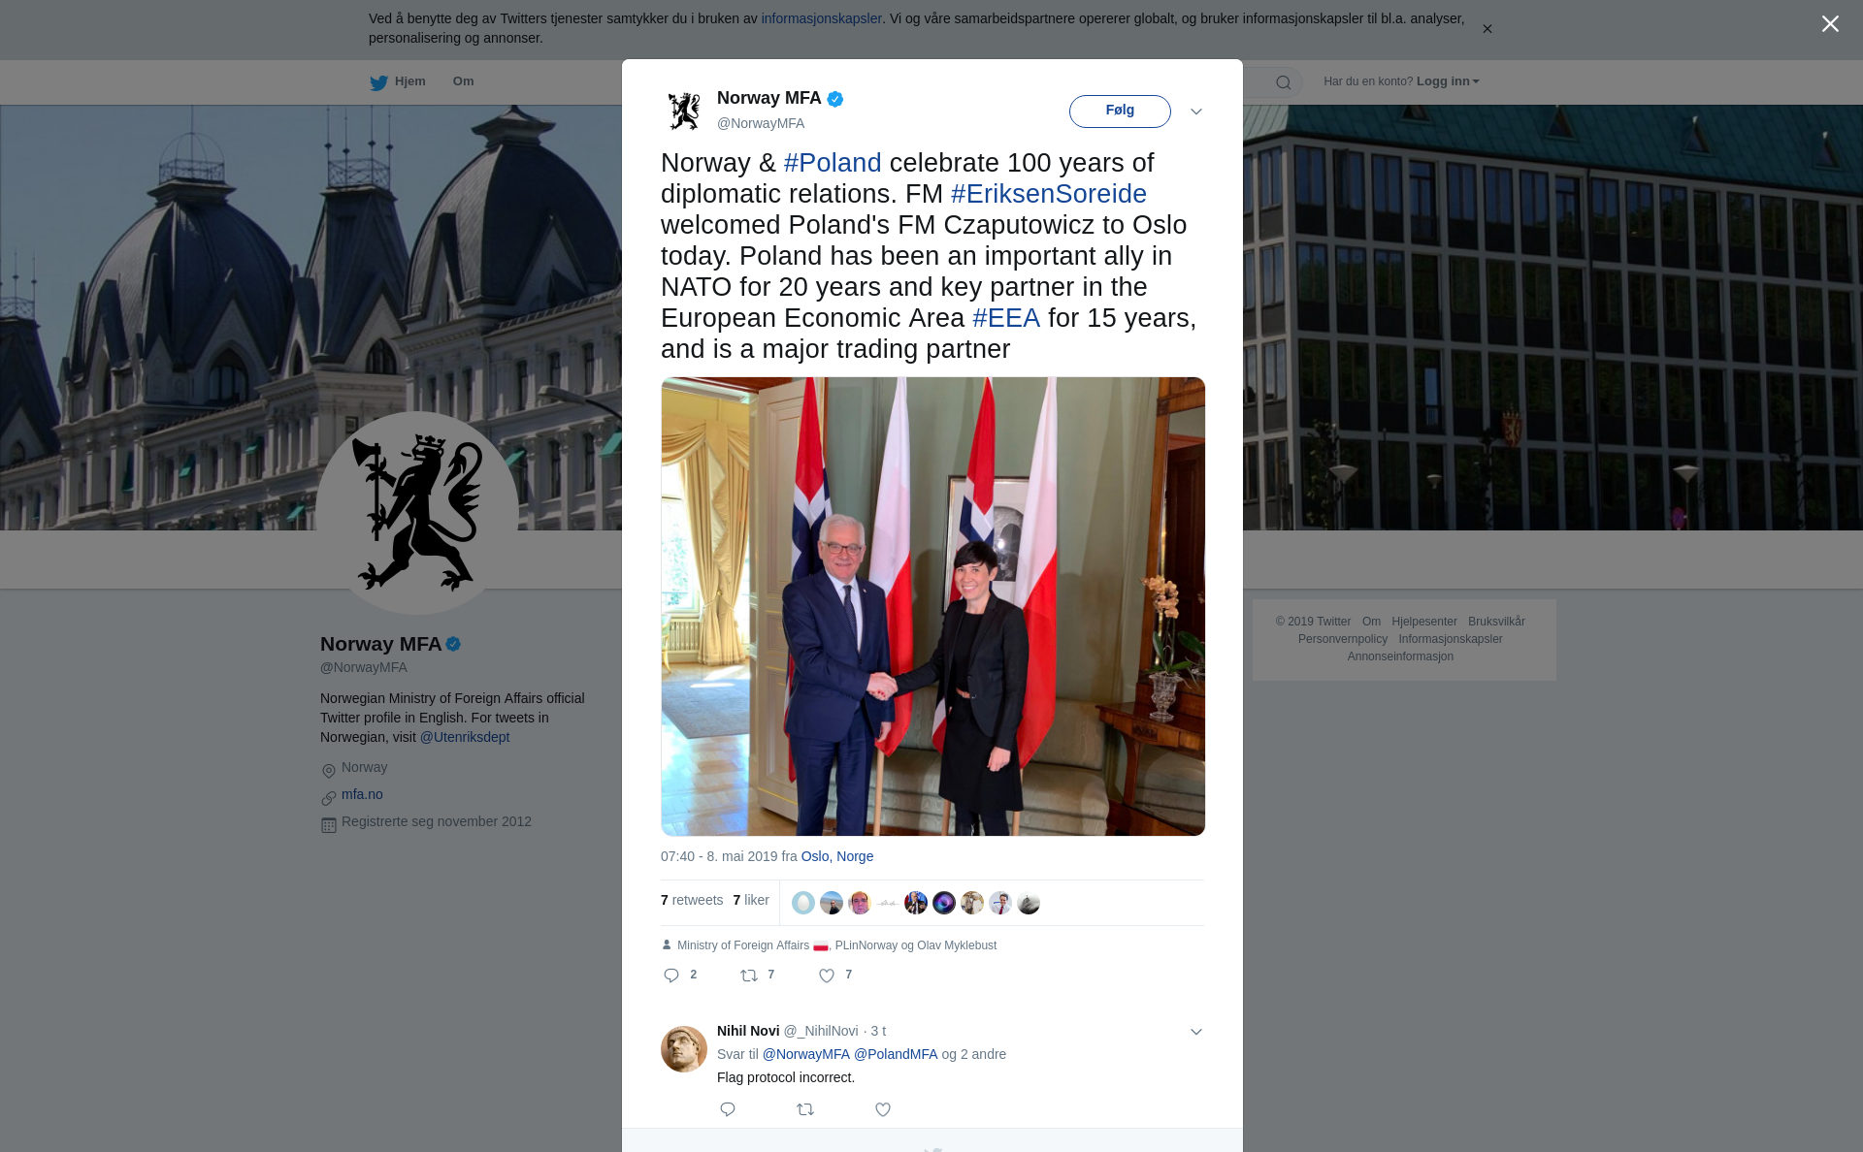Screen dimensions: 1863x1152
Task: Dismiss the cookie notice banner
Action: [x=1487, y=29]
